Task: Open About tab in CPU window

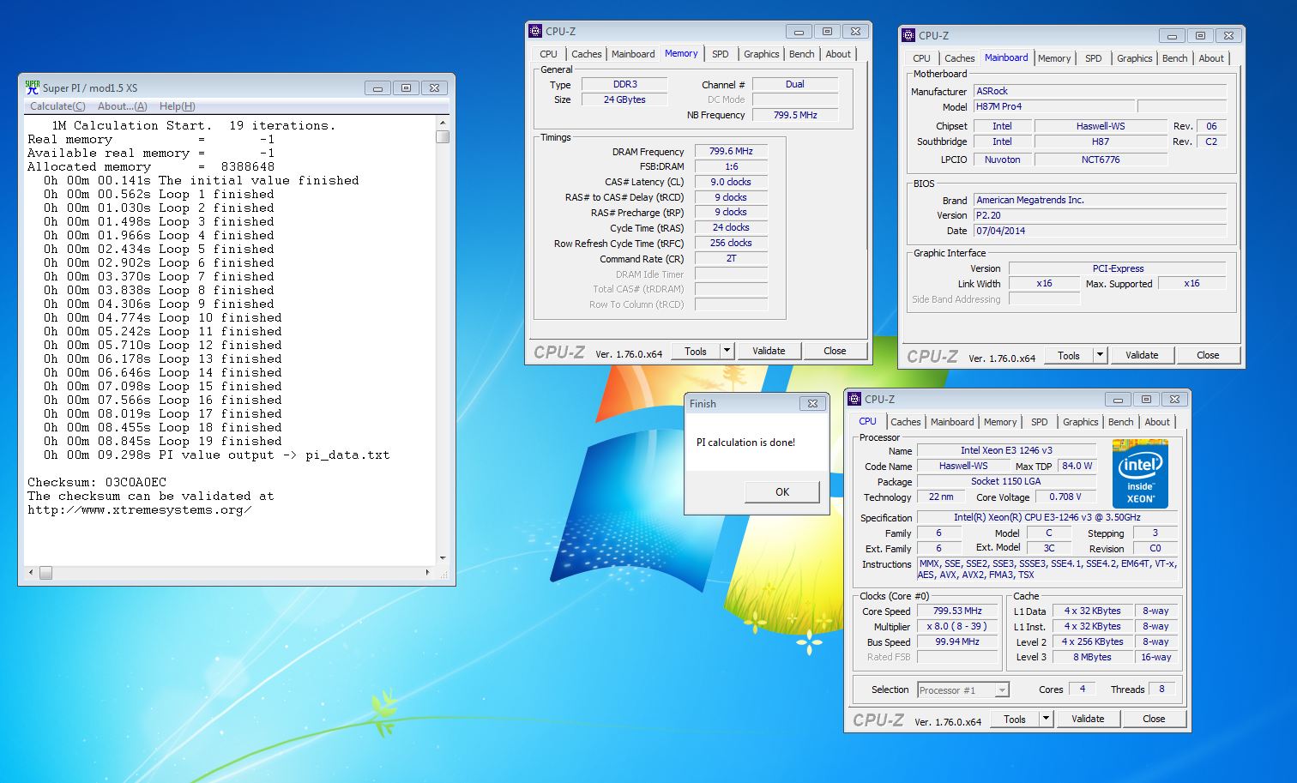Action: coord(1157,422)
